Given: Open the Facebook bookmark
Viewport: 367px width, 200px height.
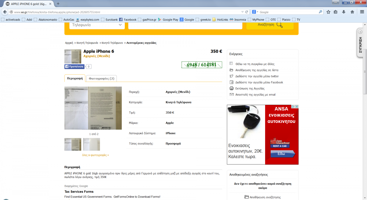Looking at the screenshot, I should pos(128,20).
